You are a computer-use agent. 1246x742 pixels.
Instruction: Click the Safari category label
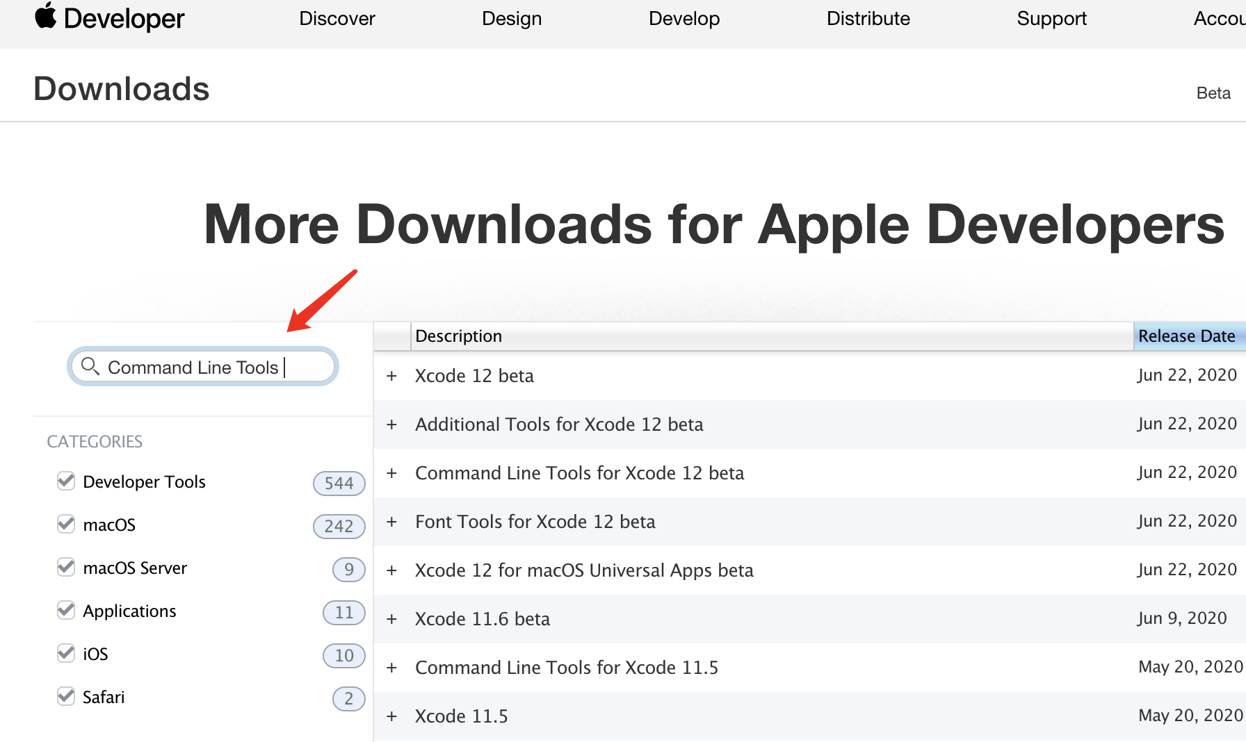(x=104, y=697)
